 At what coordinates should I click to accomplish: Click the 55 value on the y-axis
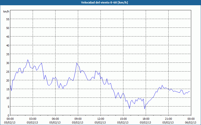(x=8, y=19)
